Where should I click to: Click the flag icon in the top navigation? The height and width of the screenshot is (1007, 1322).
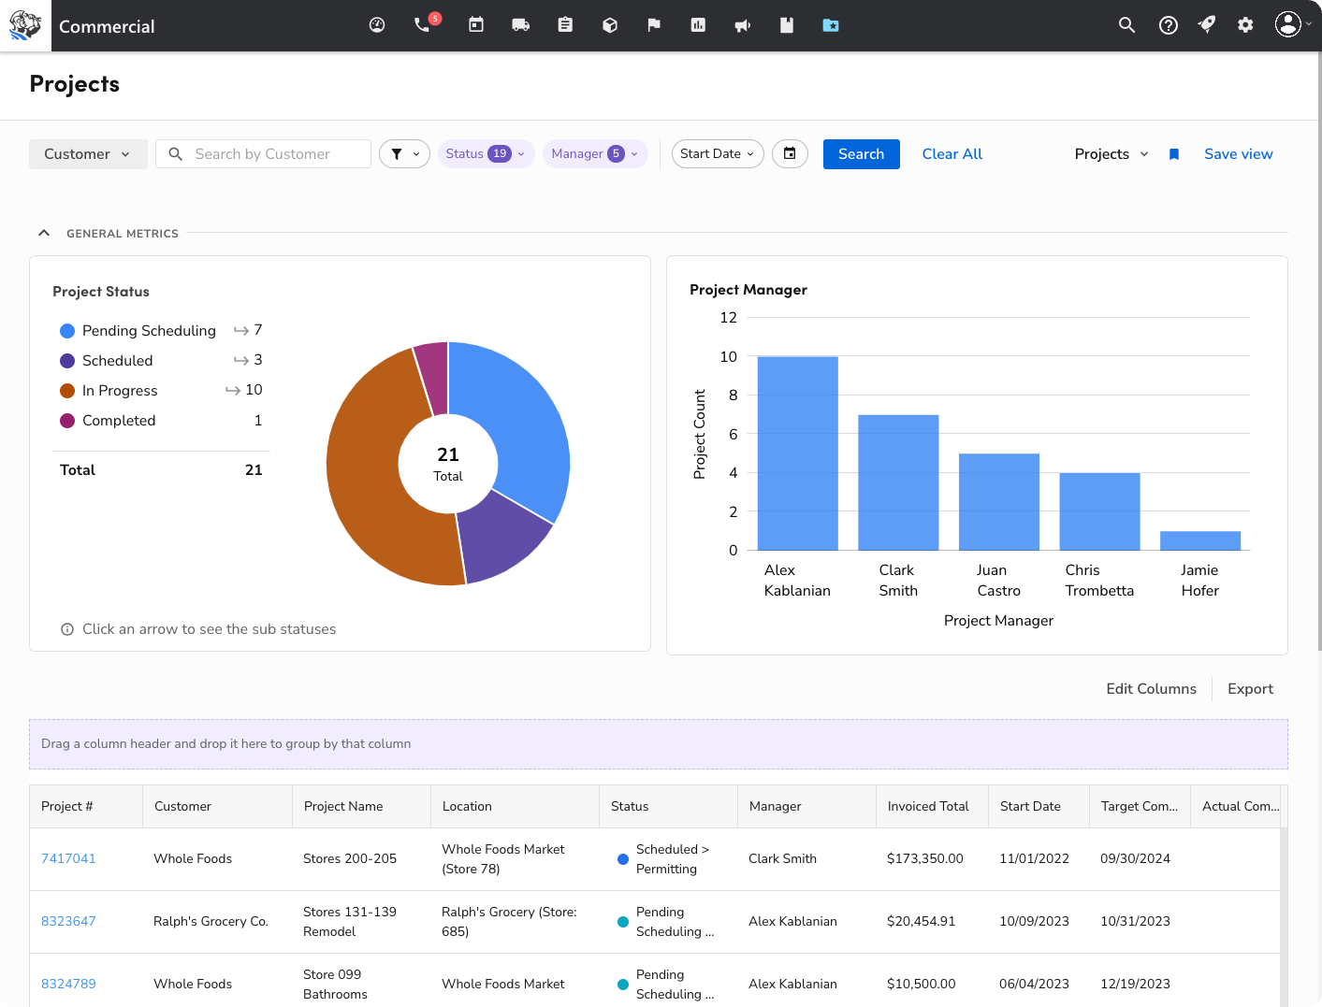[x=654, y=25]
